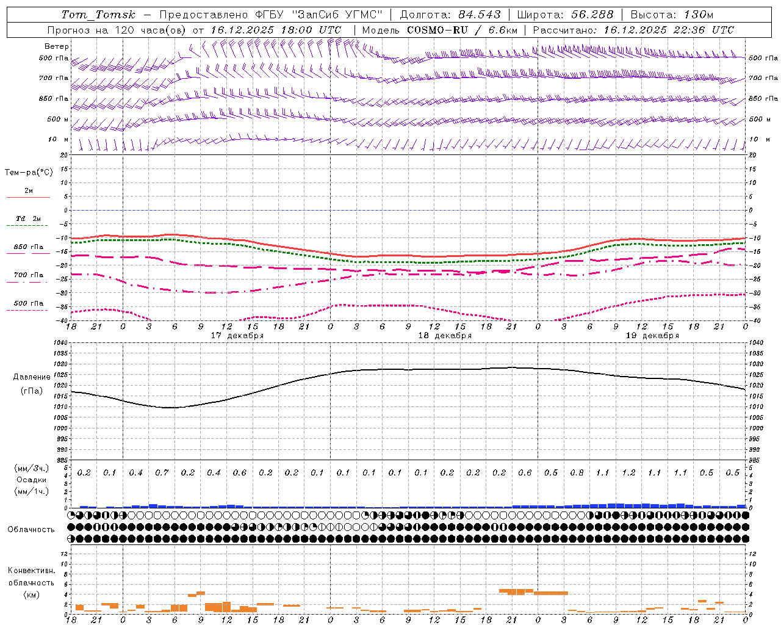Click the precipitation value 0.8
The width and height of the screenshot is (781, 625).
point(577,473)
